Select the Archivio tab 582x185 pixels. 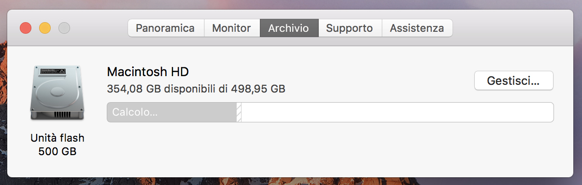(289, 28)
